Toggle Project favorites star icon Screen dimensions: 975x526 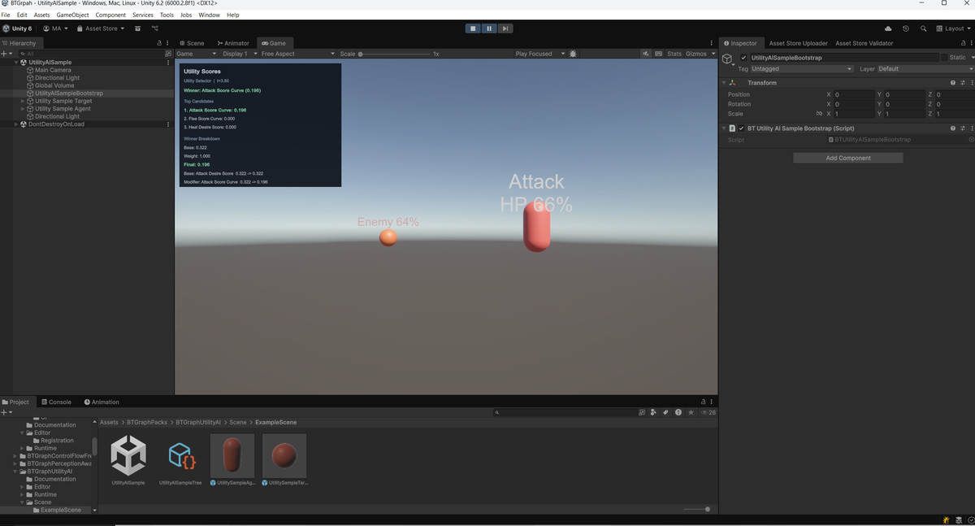tap(691, 412)
